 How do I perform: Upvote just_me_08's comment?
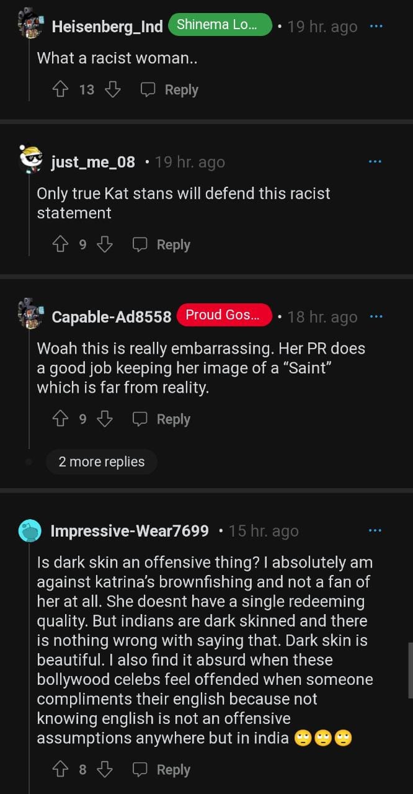(x=60, y=245)
